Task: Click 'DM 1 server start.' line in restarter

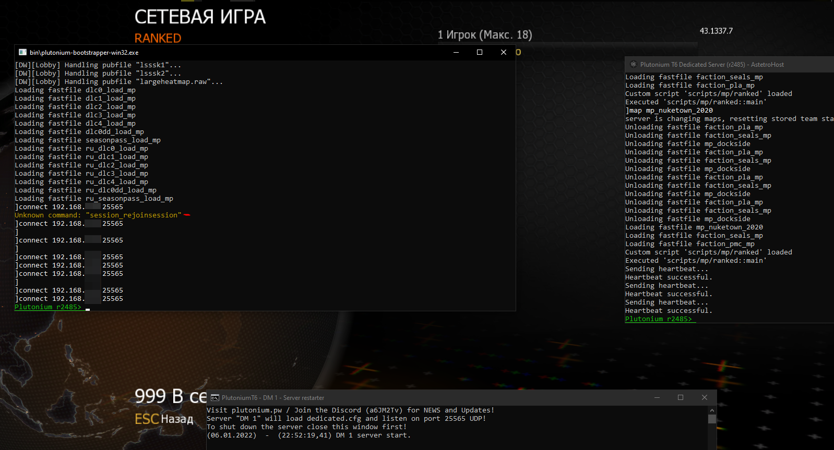Action: [309, 435]
